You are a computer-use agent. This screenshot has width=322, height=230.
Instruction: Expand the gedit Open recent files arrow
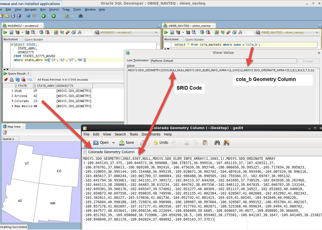pos(113,143)
